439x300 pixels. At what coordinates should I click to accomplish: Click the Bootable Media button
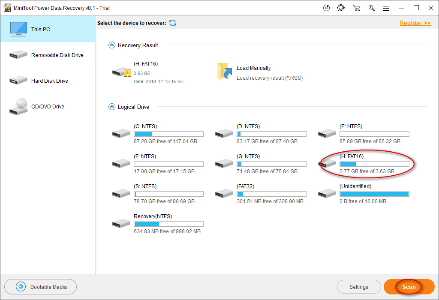click(41, 287)
